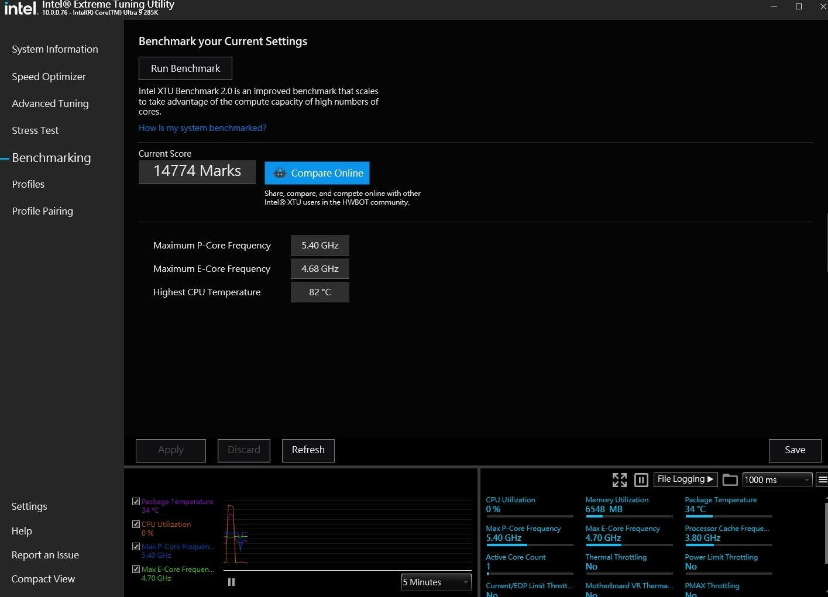Click the Intel logo in the title bar
The height and width of the screenshot is (597, 828).
(21, 8)
